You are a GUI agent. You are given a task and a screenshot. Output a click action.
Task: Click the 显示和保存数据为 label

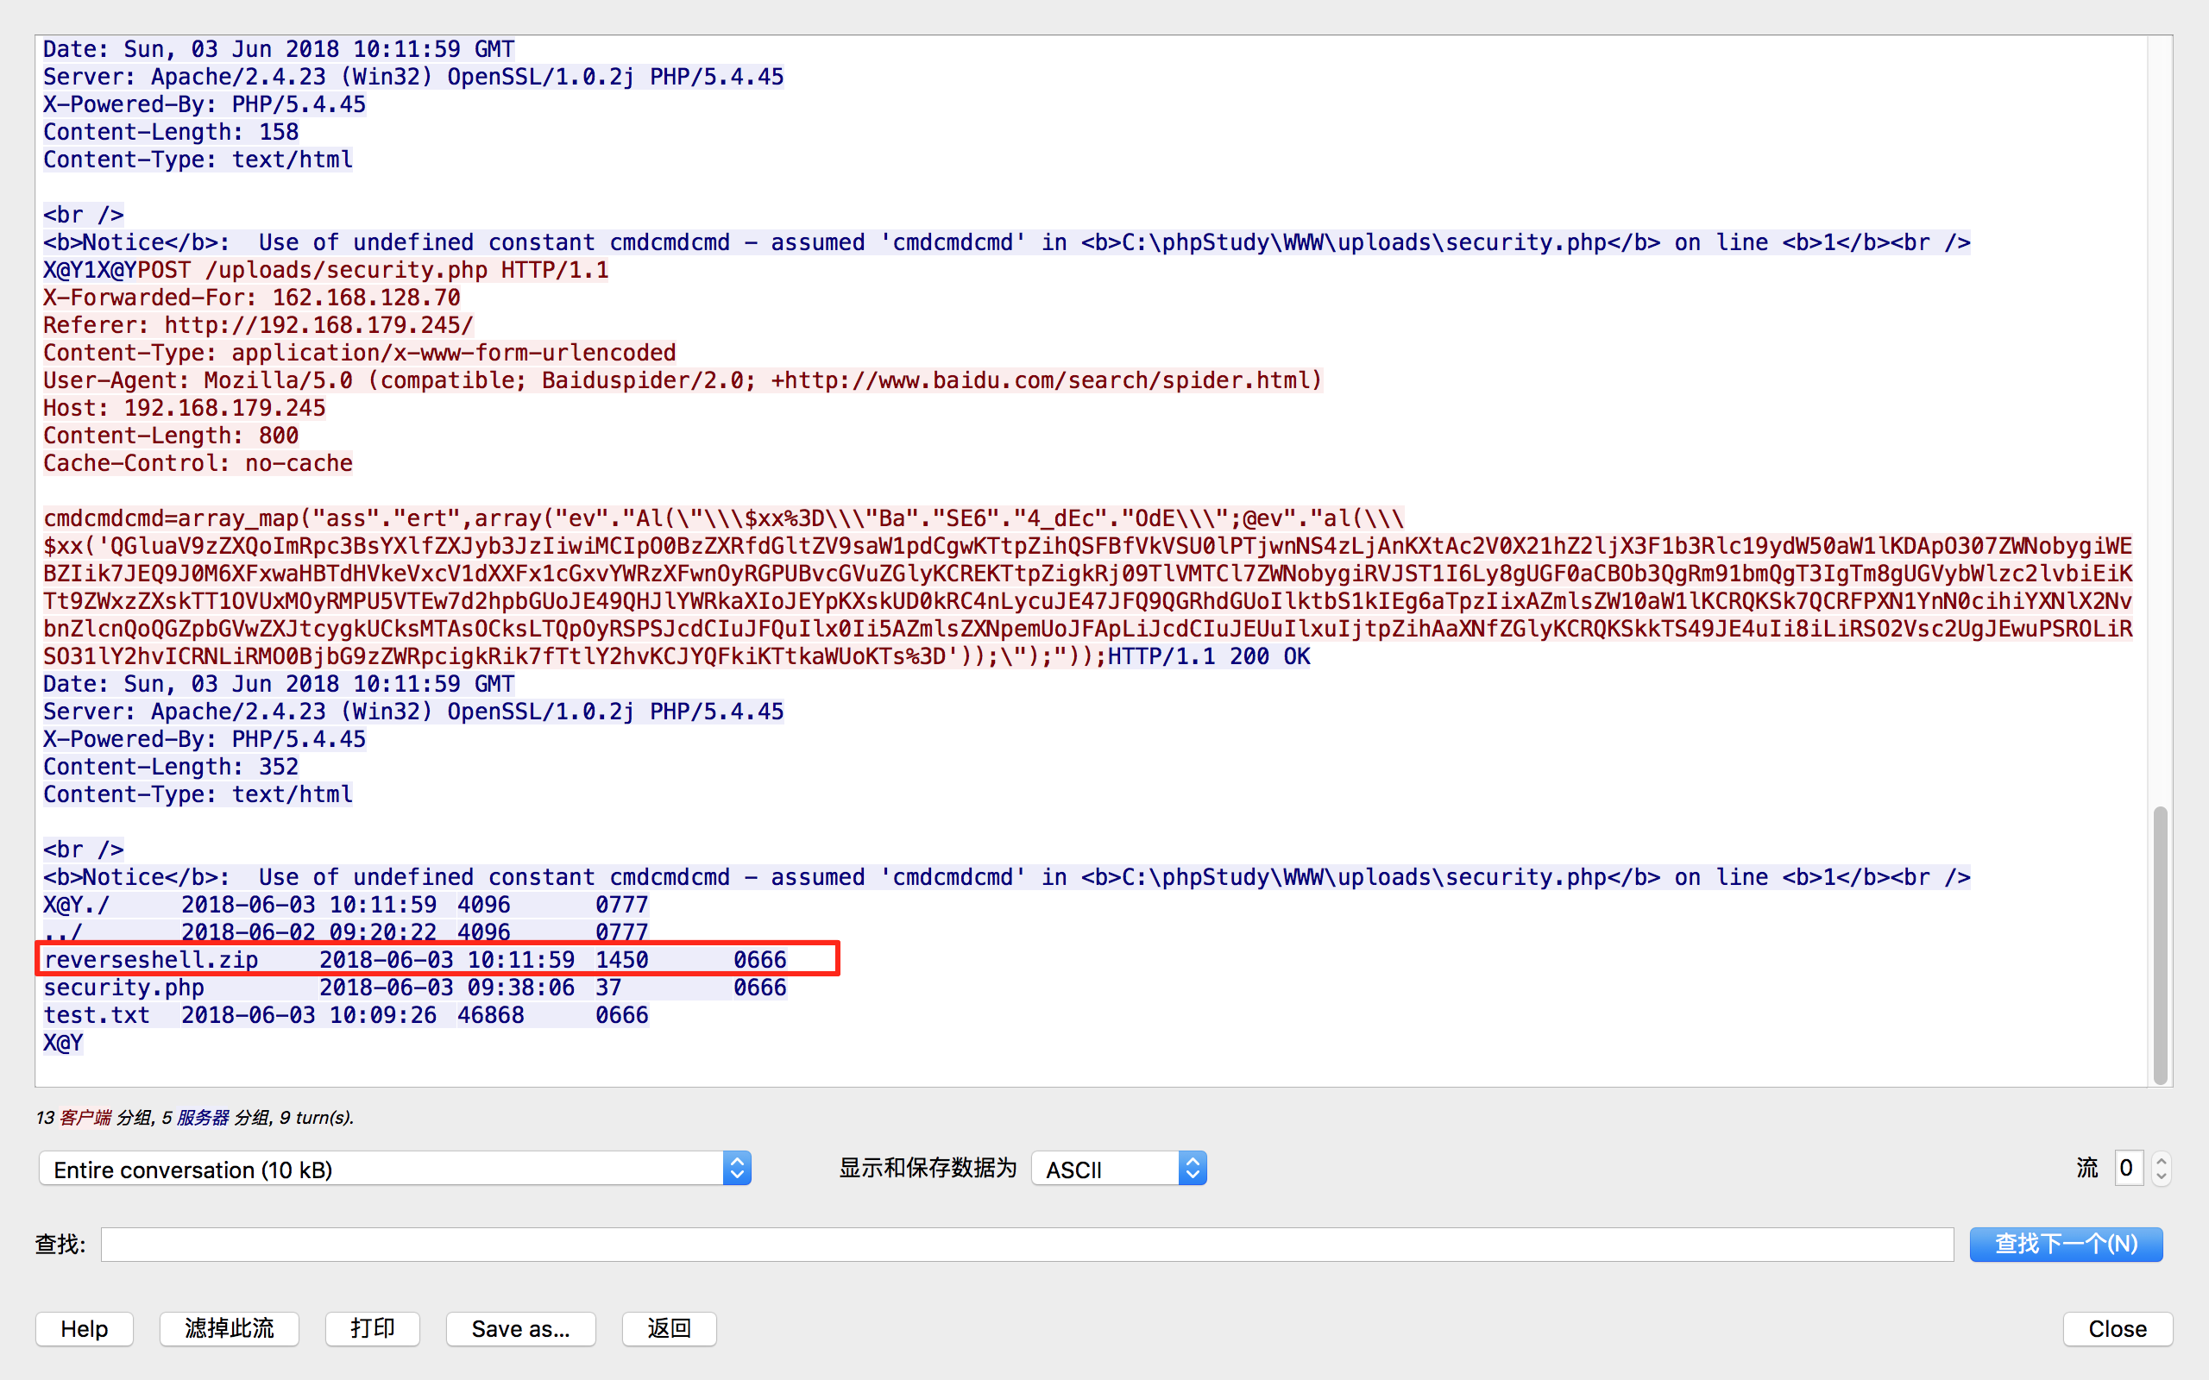[928, 1168]
